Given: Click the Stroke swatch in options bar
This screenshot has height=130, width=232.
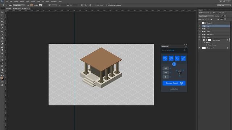Looking at the screenshot, I should point(40,5).
